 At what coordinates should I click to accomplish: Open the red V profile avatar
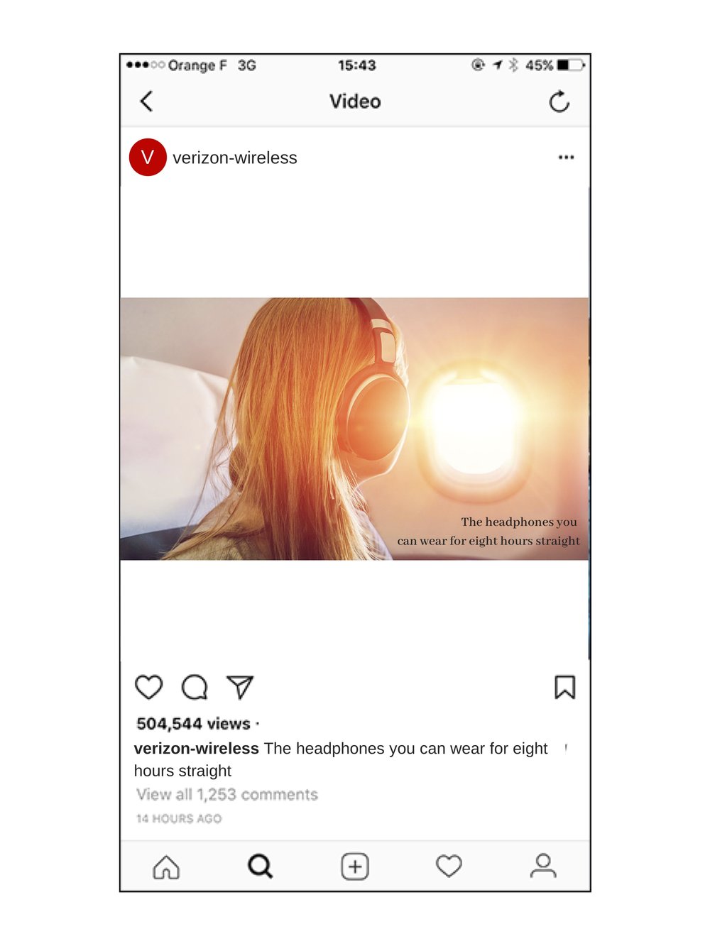tap(148, 158)
